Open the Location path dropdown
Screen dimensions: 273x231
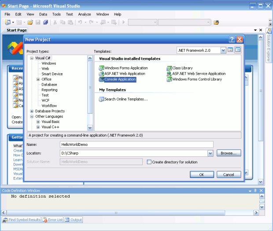pos(210,153)
